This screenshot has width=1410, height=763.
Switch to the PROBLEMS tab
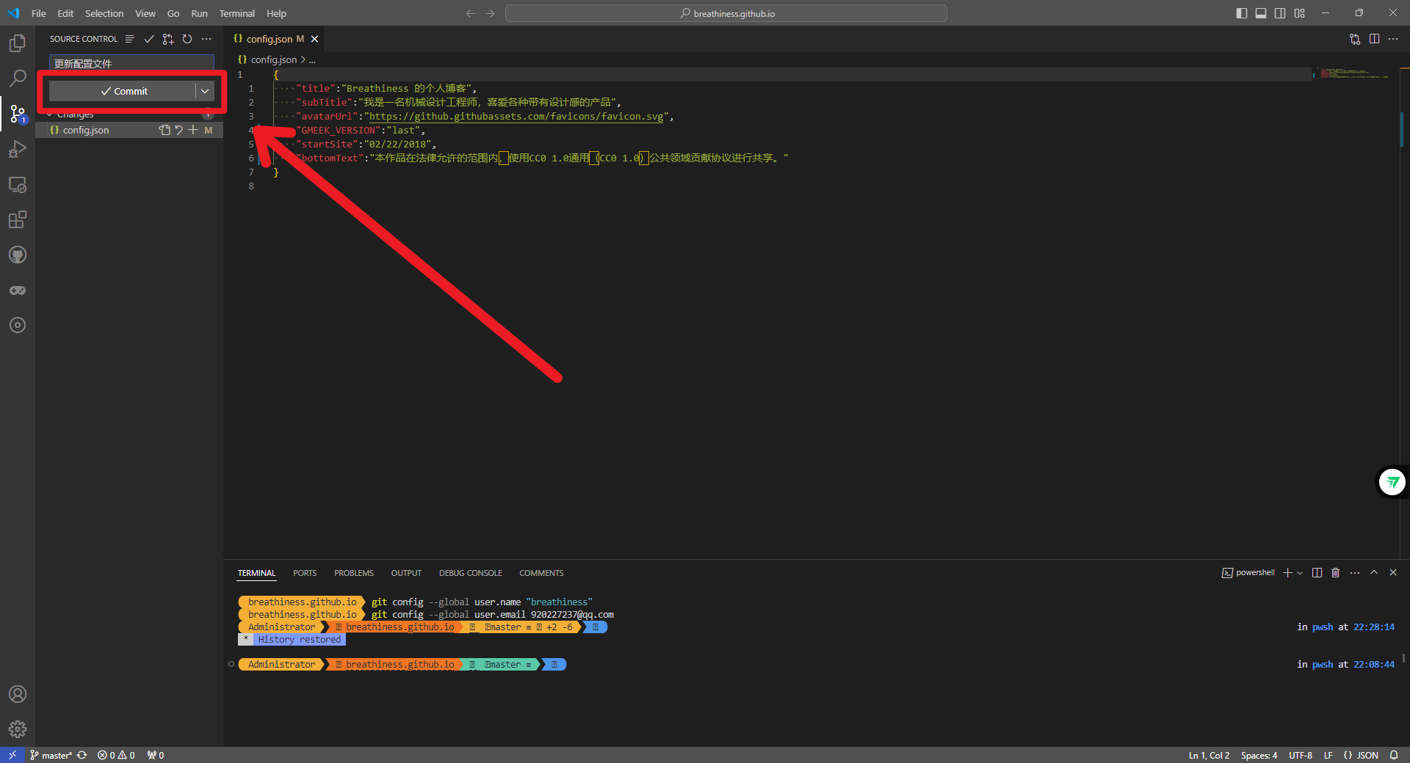click(x=353, y=573)
